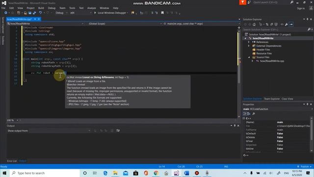Click the Save All toolbar icon
This screenshot has height=177, width=314.
click(x=34, y=13)
